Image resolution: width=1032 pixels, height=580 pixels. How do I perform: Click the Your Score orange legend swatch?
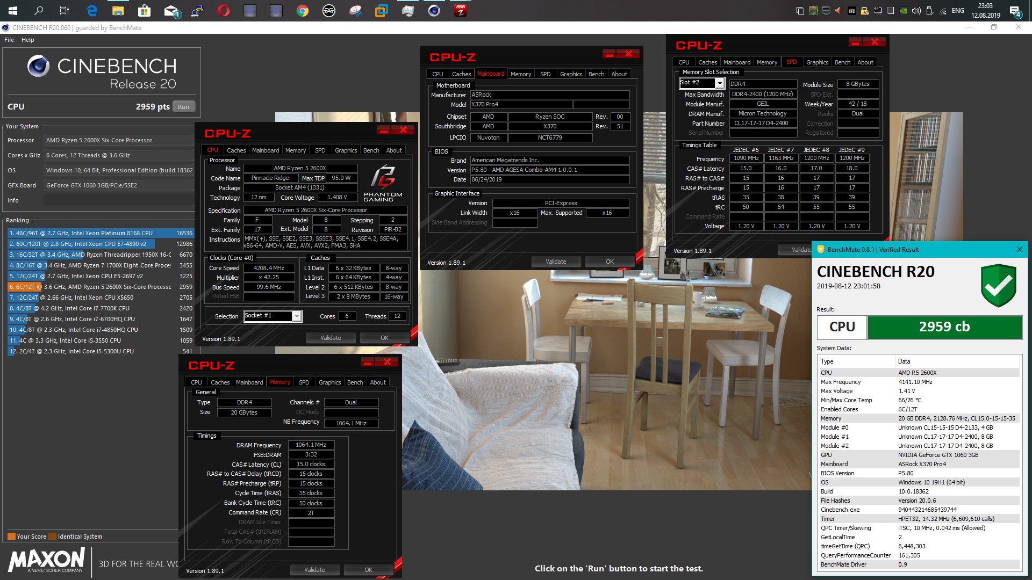click(11, 536)
